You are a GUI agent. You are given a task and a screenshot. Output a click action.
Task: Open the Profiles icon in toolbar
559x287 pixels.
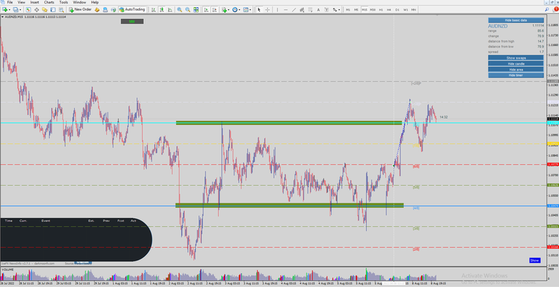(x=15, y=10)
